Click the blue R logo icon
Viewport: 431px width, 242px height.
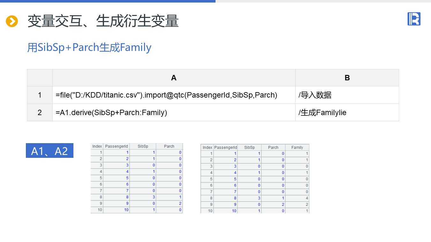click(414, 19)
